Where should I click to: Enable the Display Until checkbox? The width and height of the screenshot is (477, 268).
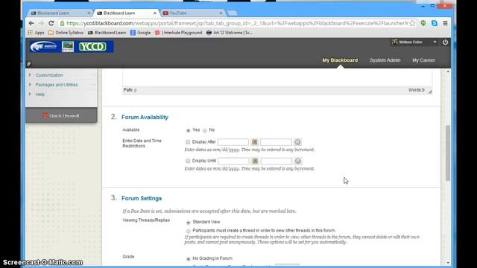click(188, 161)
